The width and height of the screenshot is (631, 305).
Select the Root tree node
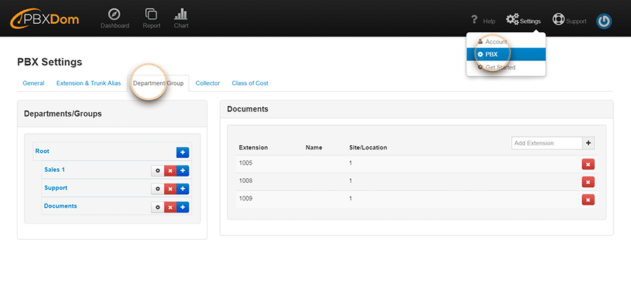click(42, 151)
